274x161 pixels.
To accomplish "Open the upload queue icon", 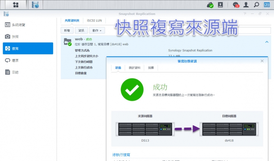I will [x=220, y=5].
